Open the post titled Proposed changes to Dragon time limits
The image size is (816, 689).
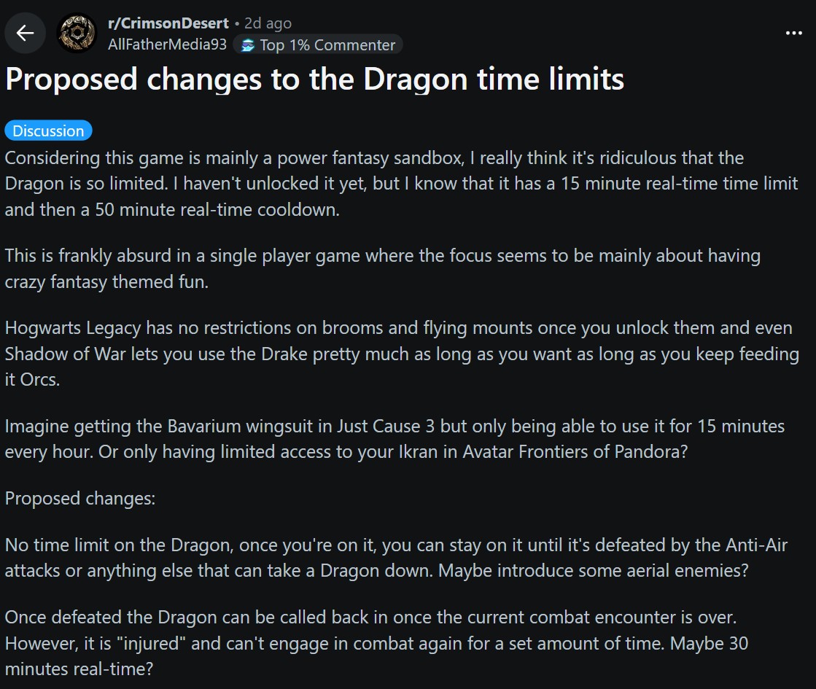(x=314, y=79)
